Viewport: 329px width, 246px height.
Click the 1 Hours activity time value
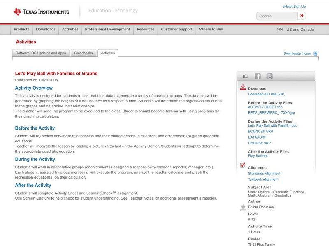(254, 232)
